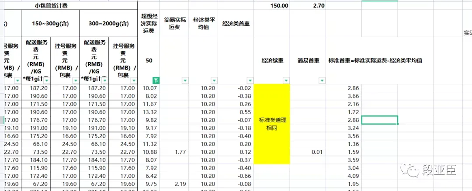Select the 超级经济实际运费 header cell
The image size is (472, 191).
point(149,24)
